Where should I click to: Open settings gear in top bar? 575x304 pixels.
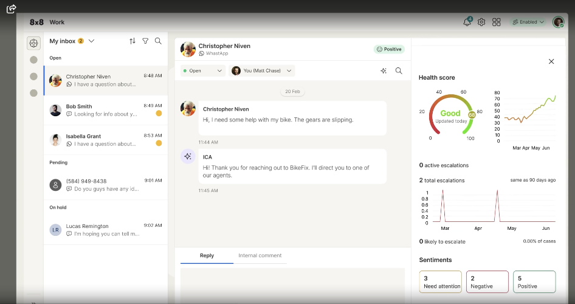[481, 22]
